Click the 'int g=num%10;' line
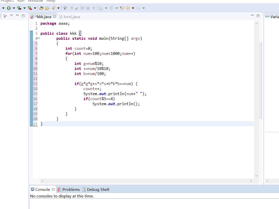Image resolution: width=279 pixels, height=209 pixels. click(x=89, y=64)
